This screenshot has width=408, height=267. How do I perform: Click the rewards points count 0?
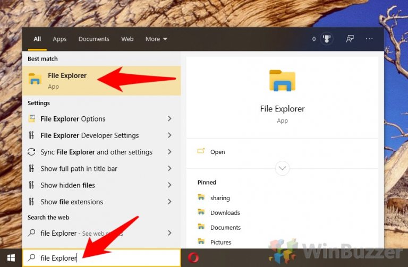pos(314,39)
